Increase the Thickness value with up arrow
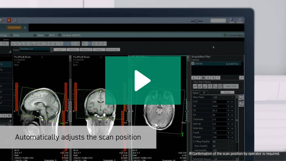The image size is (286, 161). click(x=232, y=120)
